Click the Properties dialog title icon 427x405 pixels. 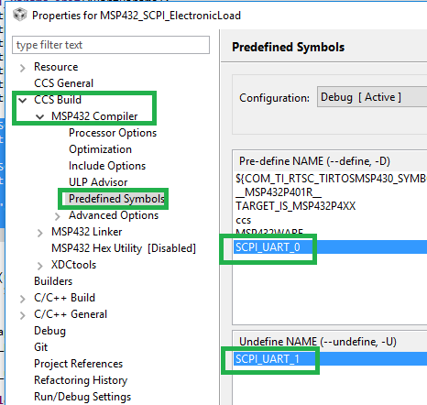click(20, 15)
